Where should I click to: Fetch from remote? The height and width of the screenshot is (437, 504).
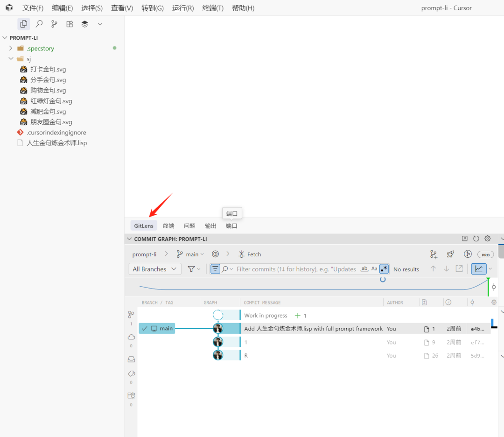(x=250, y=254)
